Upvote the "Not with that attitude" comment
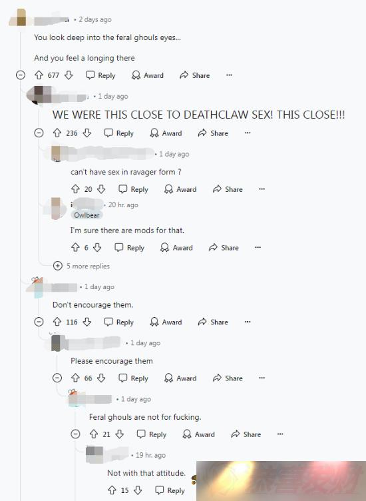This screenshot has height=501, width=366. pos(112,490)
